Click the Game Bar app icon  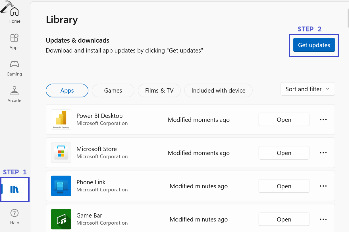point(61,219)
